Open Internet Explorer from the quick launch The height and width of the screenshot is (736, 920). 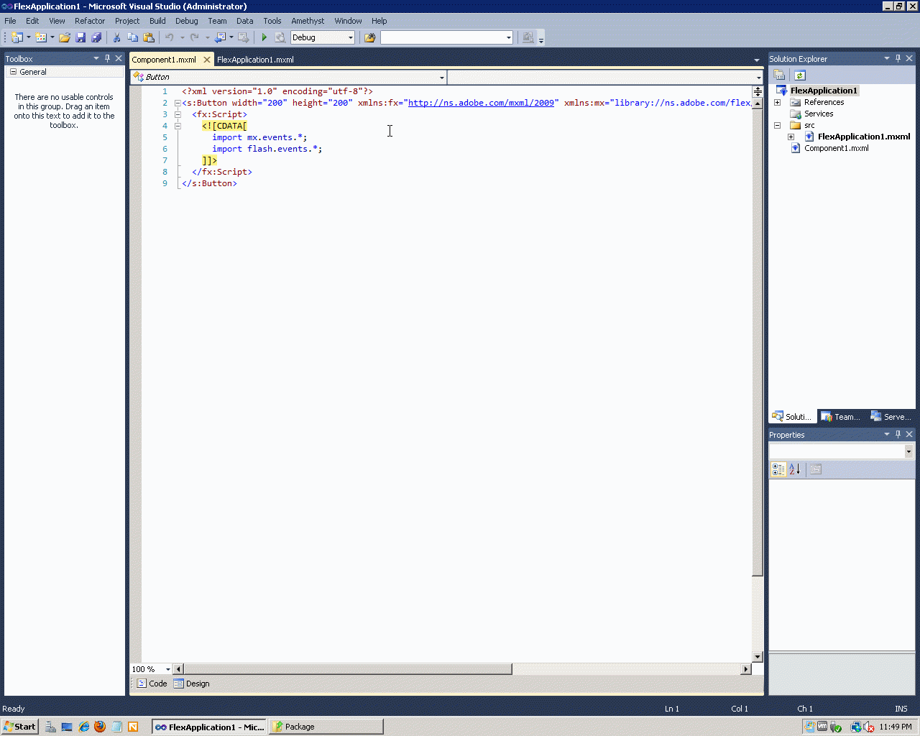click(83, 727)
